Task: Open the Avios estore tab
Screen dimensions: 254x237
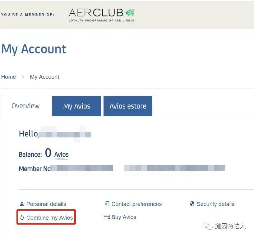Action: pyautogui.click(x=128, y=106)
